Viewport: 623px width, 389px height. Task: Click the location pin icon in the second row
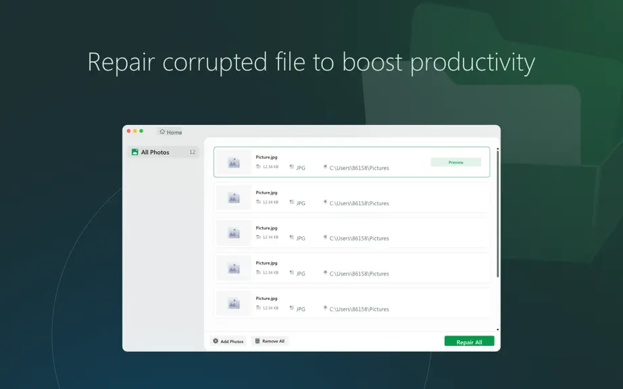point(325,202)
